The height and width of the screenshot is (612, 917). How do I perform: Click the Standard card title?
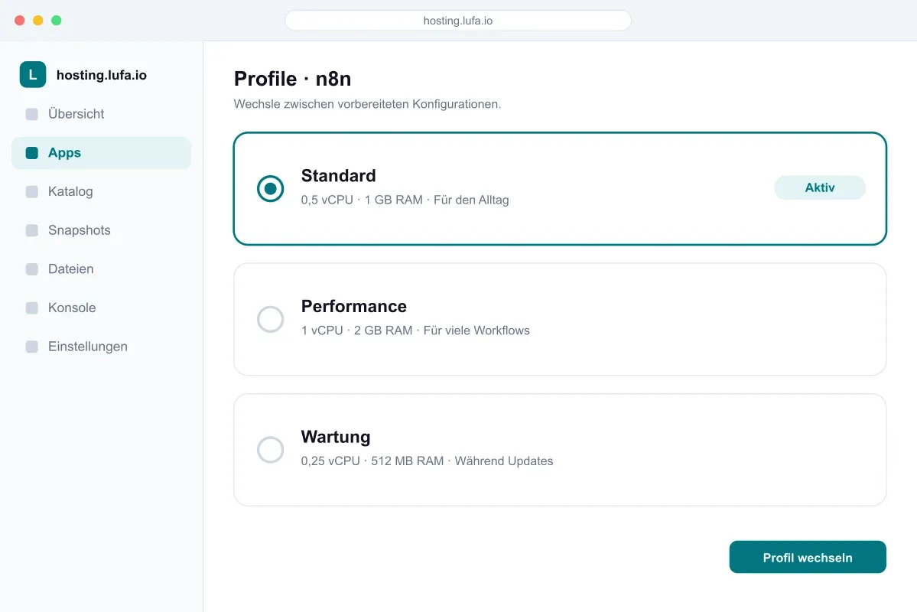(x=339, y=175)
